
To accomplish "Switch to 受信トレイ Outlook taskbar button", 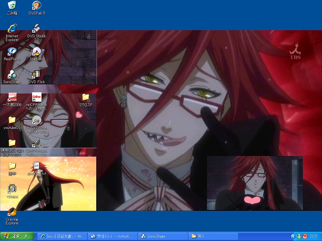I will (x=113, y=236).
